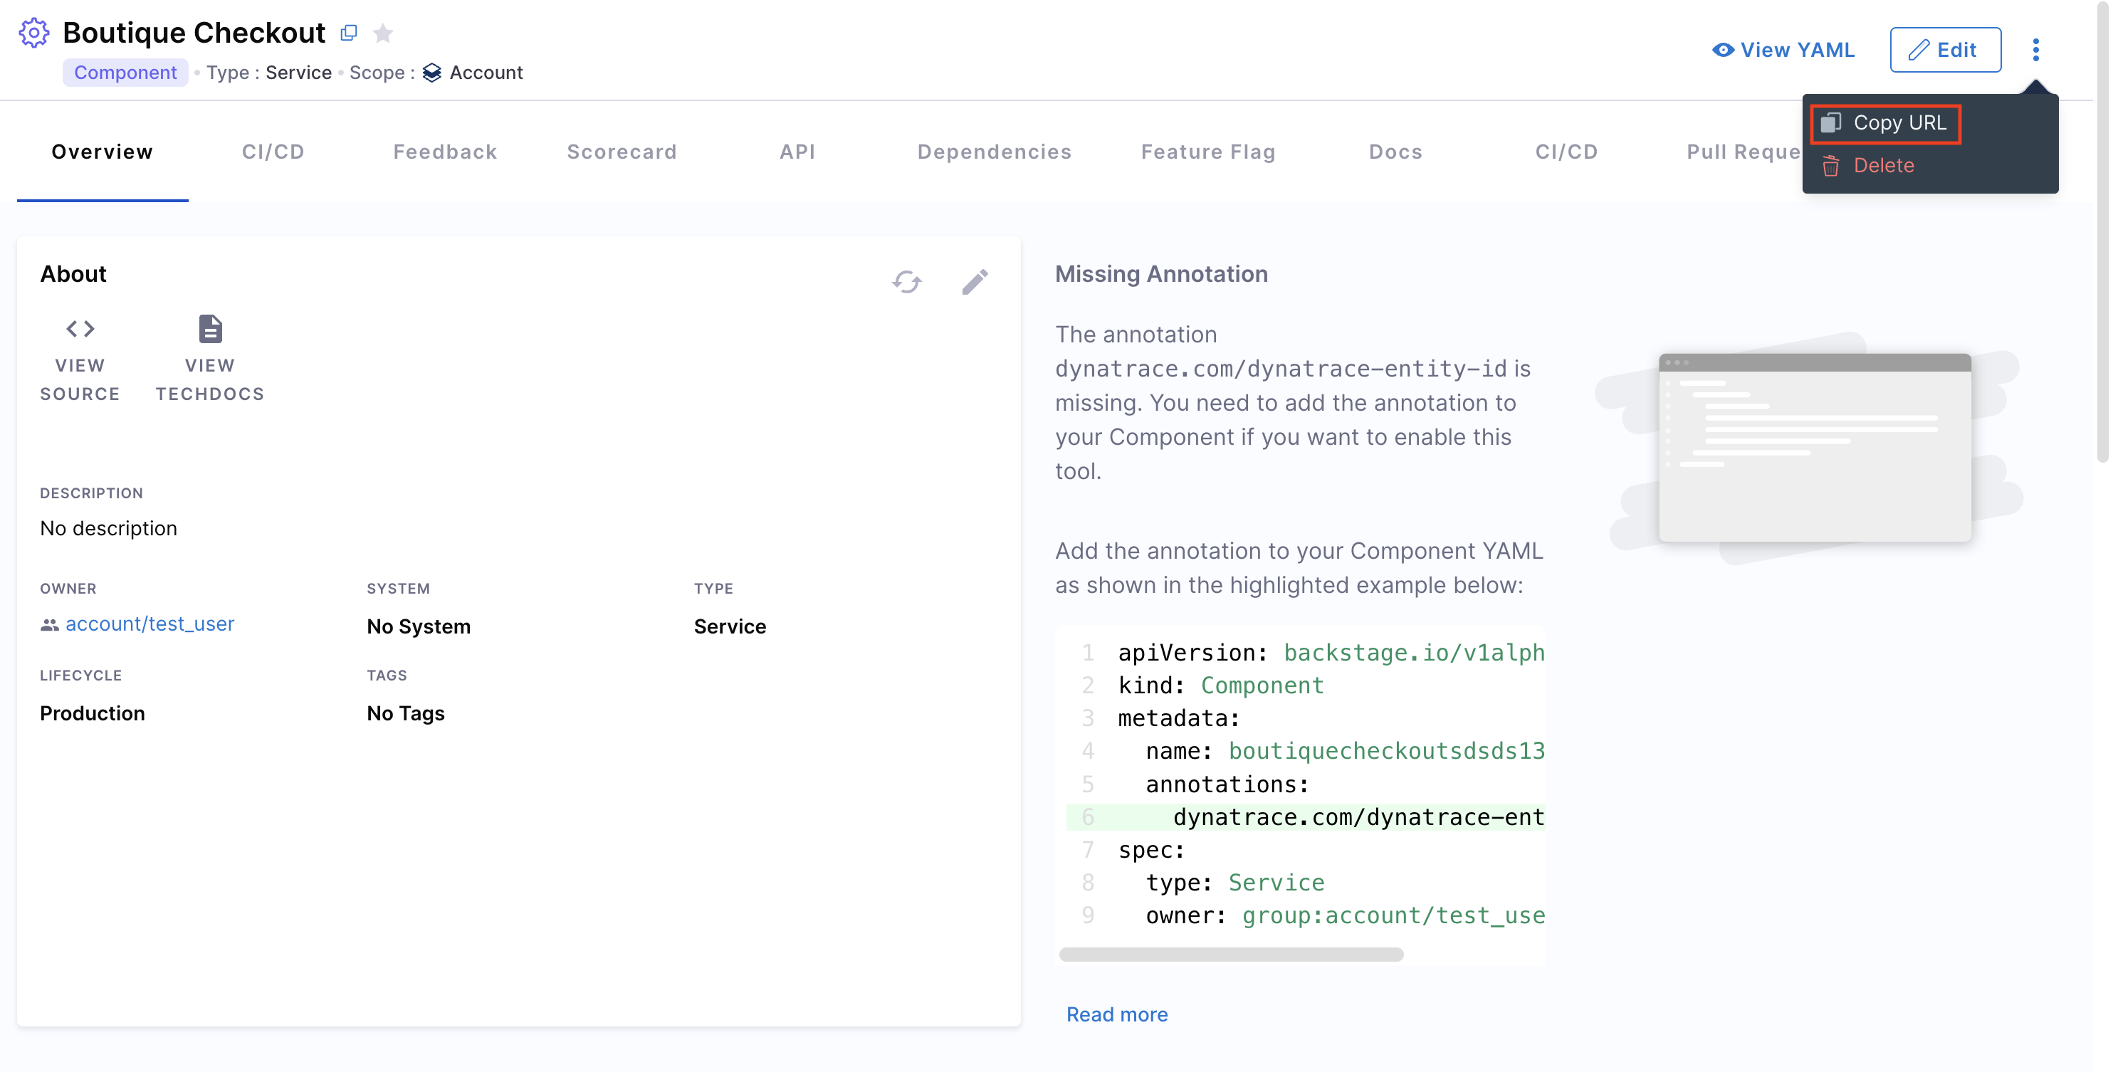
Task: Click the component gear icon in the header
Action: [33, 33]
